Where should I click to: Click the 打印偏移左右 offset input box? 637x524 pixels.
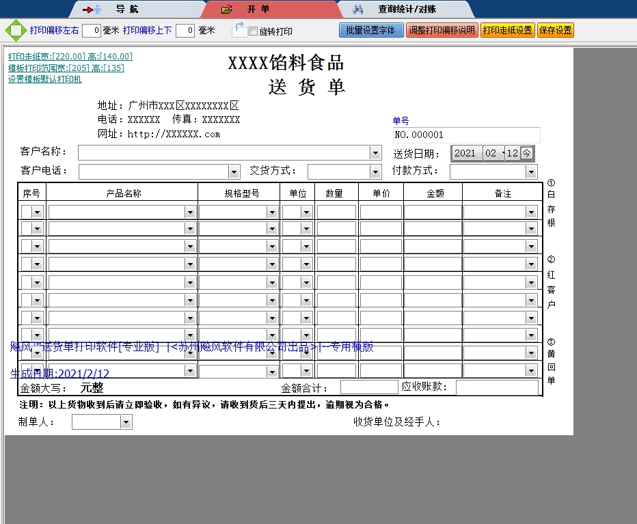[x=92, y=31]
